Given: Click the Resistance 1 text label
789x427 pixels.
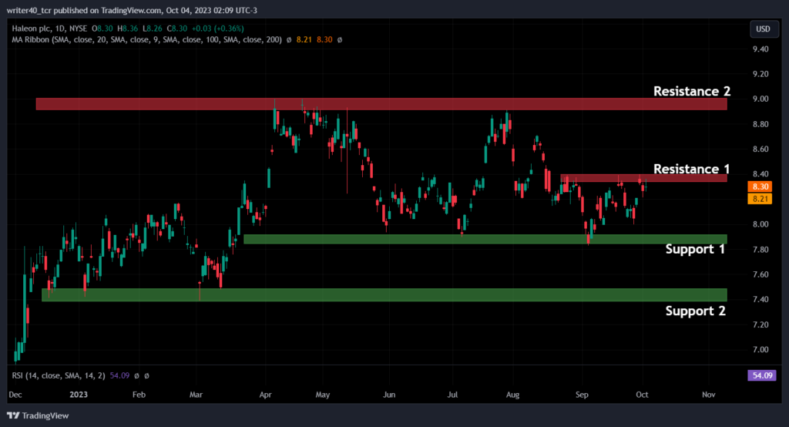Looking at the screenshot, I should 691,169.
